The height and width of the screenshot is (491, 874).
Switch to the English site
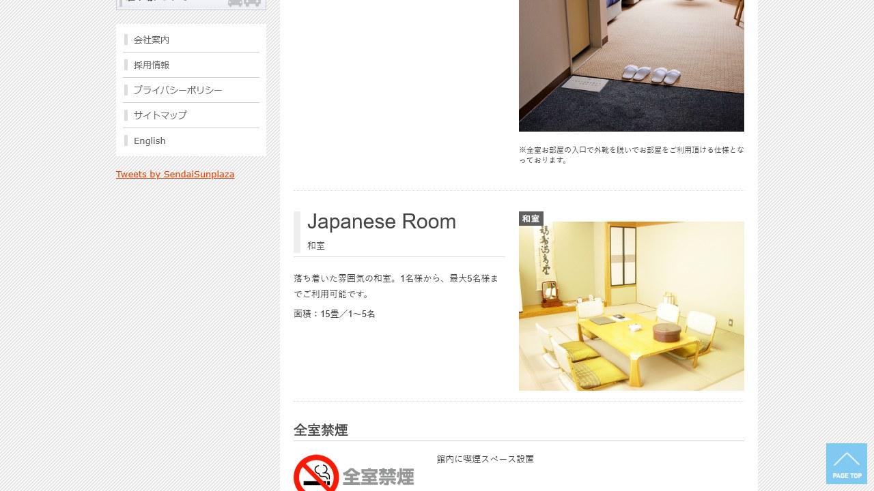tap(191, 141)
